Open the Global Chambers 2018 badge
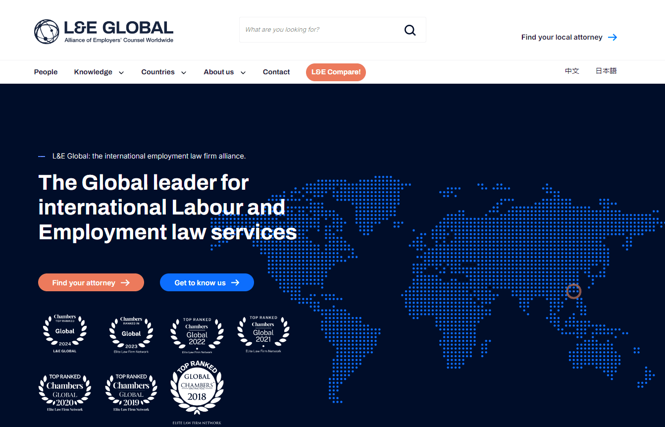The width and height of the screenshot is (665, 427). (x=197, y=393)
